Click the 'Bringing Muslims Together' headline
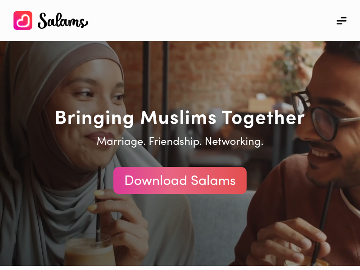The image size is (360, 270). (180, 118)
